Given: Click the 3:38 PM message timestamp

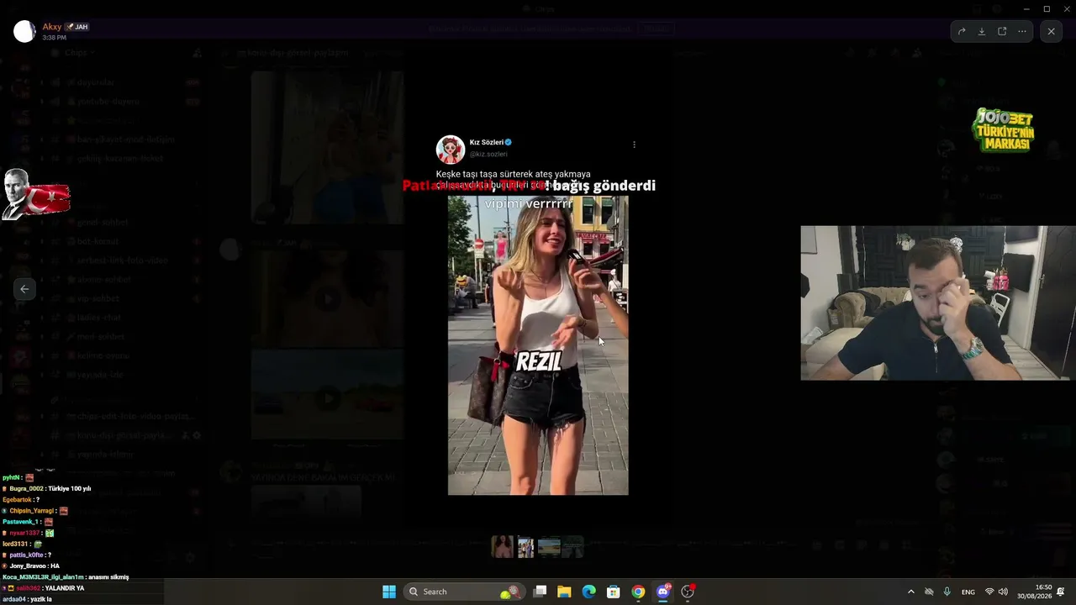Looking at the screenshot, I should 55,38.
